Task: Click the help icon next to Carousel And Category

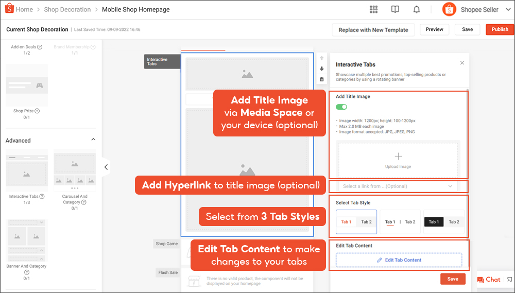Action: tap(84, 202)
